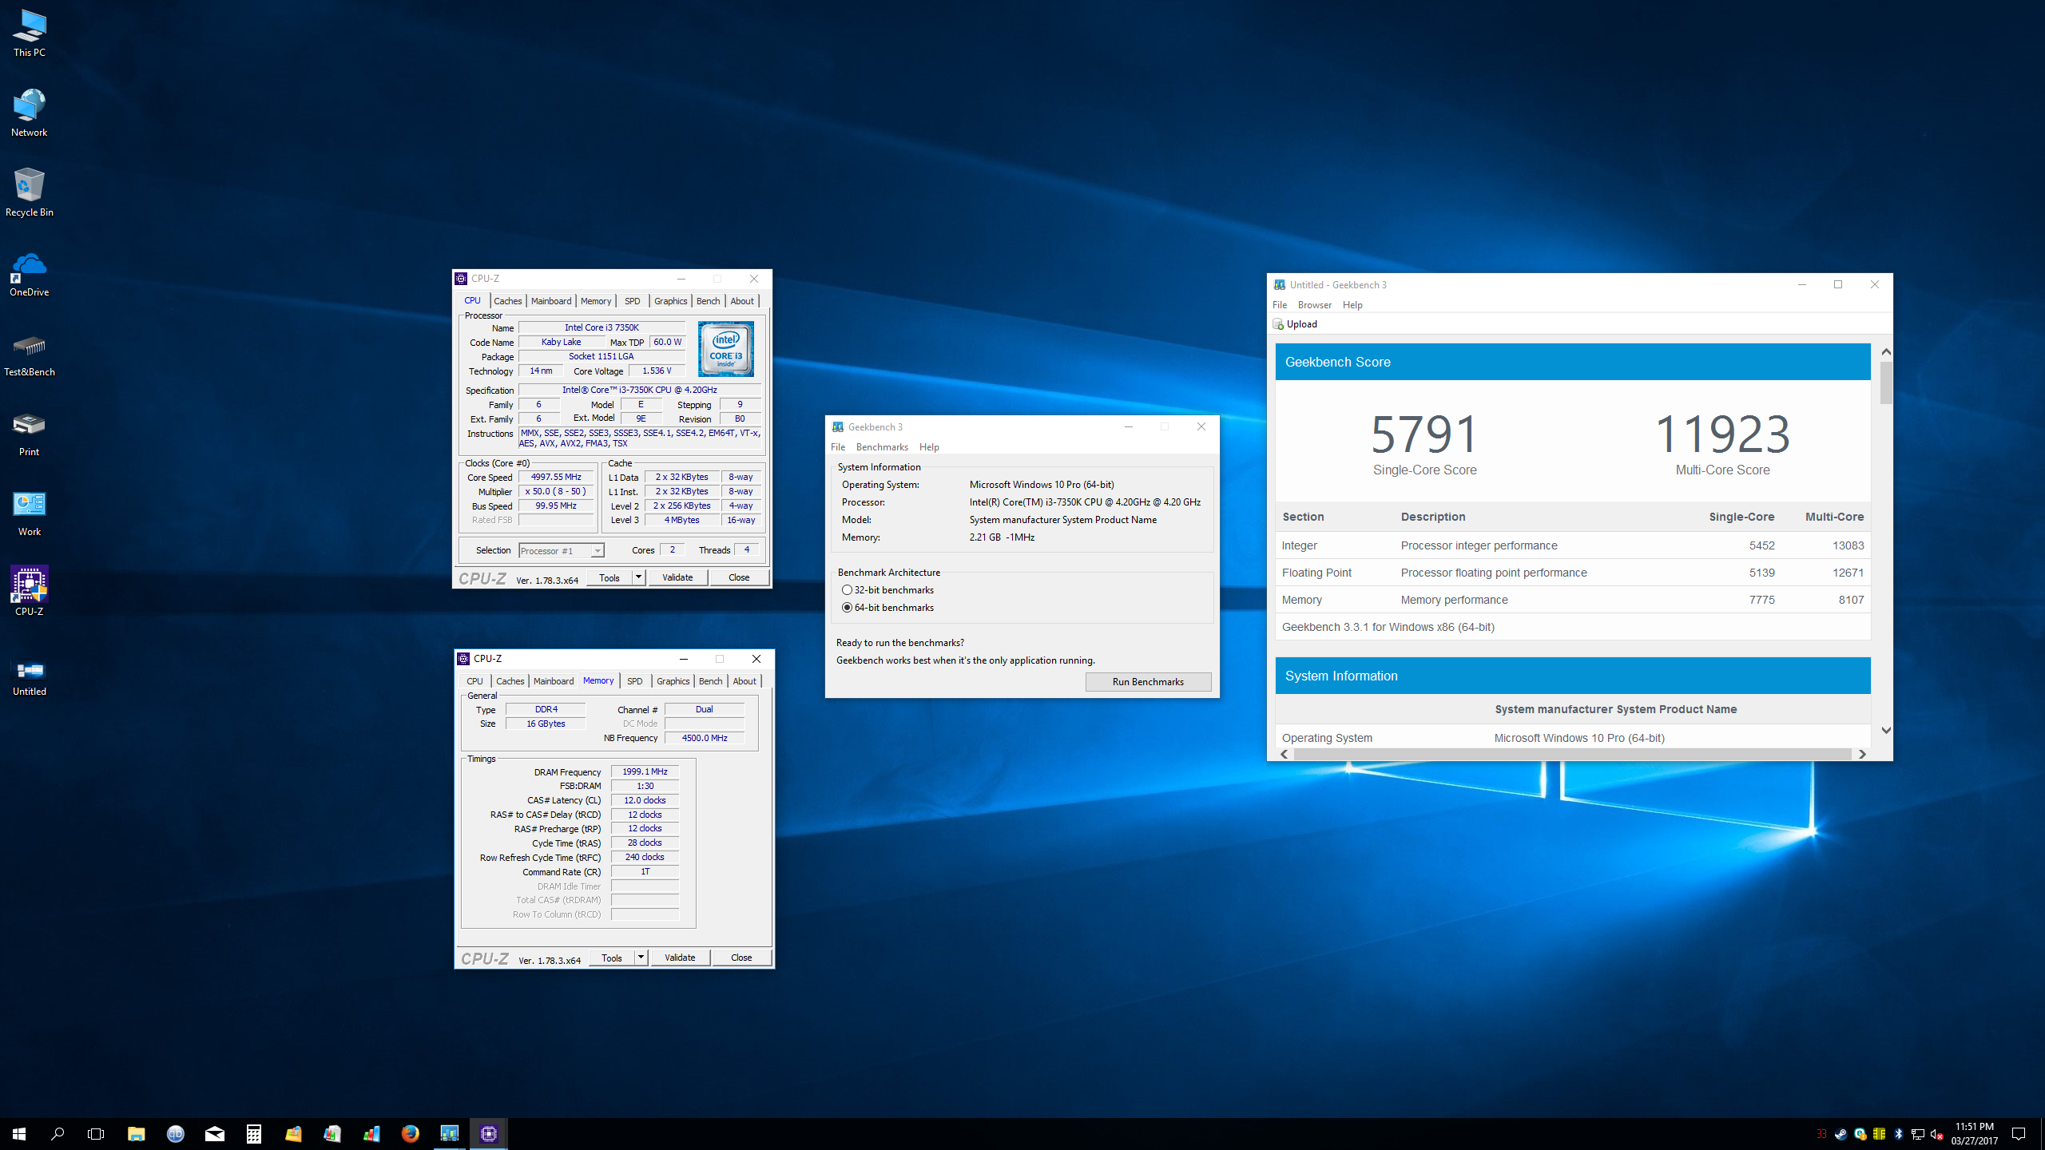
Task: Open qBittorrent from the taskbar
Action: 176,1134
